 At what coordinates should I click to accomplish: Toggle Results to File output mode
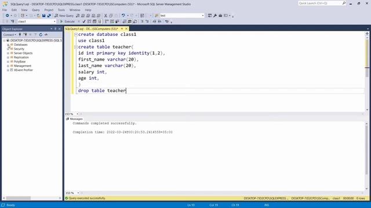tap(135, 21)
